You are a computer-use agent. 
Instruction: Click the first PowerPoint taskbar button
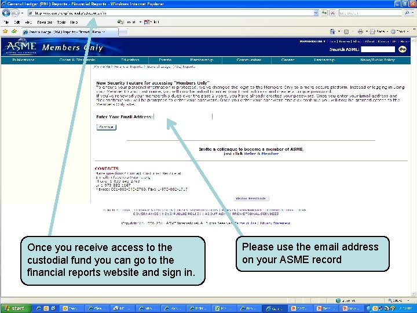coord(301,308)
